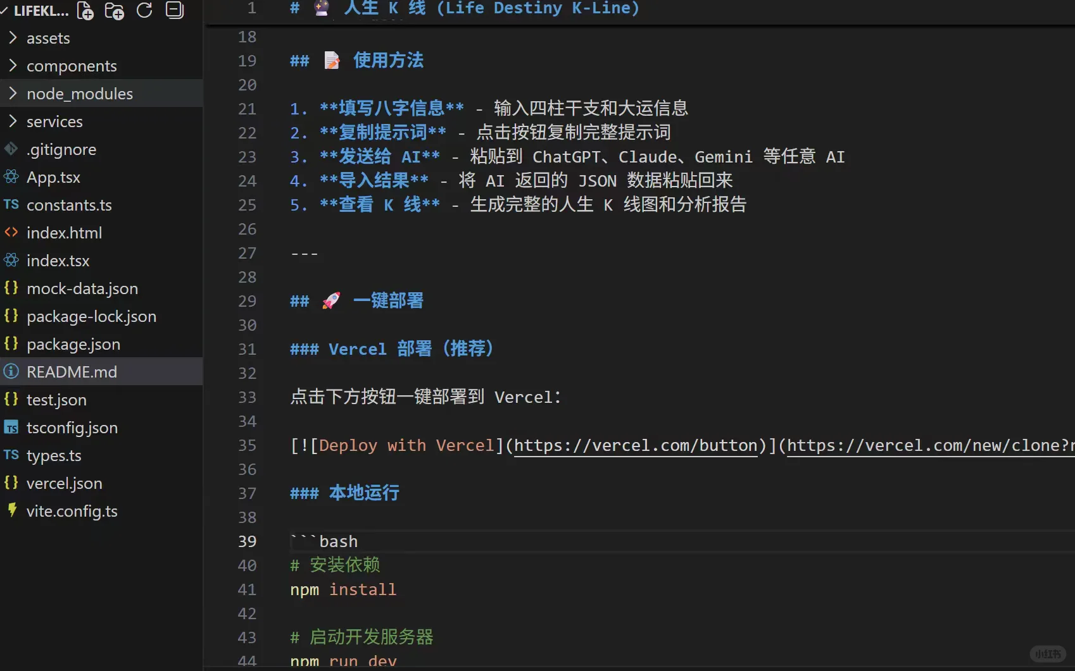Select test.json in the explorer
Viewport: 1075px width, 671px height.
coord(57,400)
